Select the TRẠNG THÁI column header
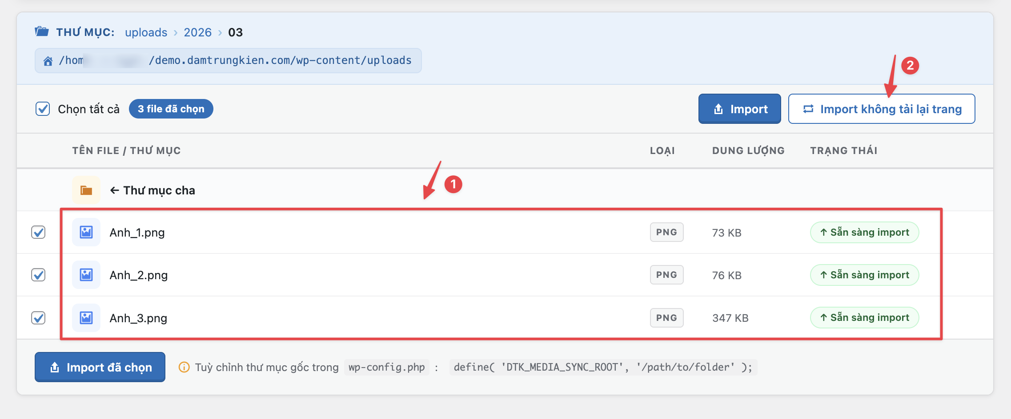1011x419 pixels. 844,150
